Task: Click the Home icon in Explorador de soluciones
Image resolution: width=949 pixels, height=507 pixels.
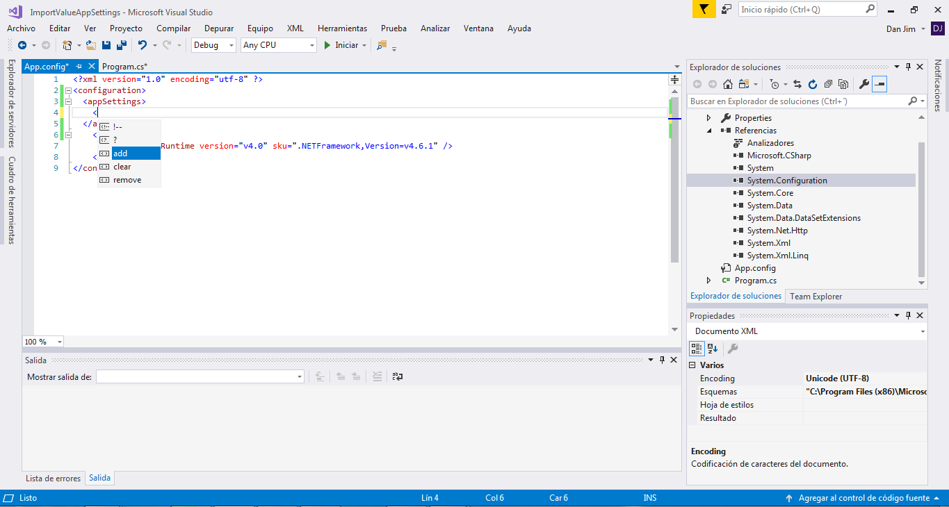Action: click(x=728, y=84)
